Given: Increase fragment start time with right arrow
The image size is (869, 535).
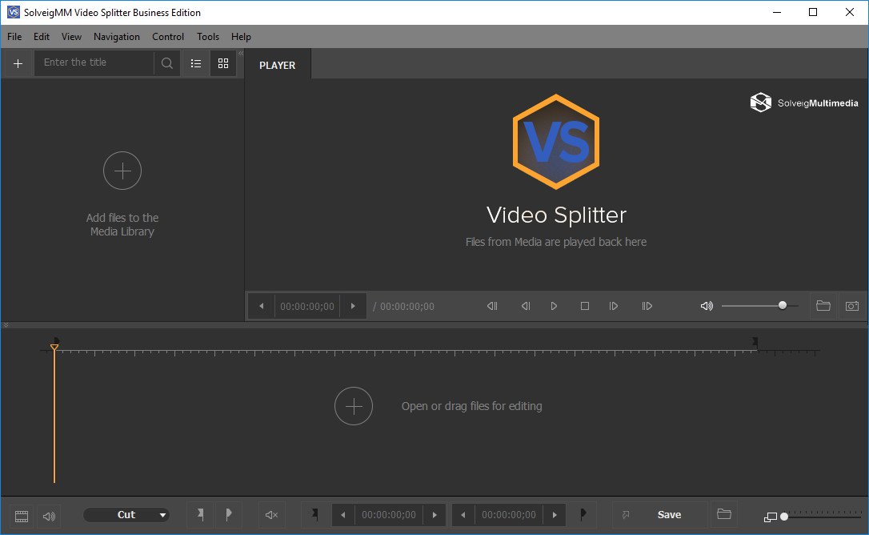Looking at the screenshot, I should click(434, 515).
